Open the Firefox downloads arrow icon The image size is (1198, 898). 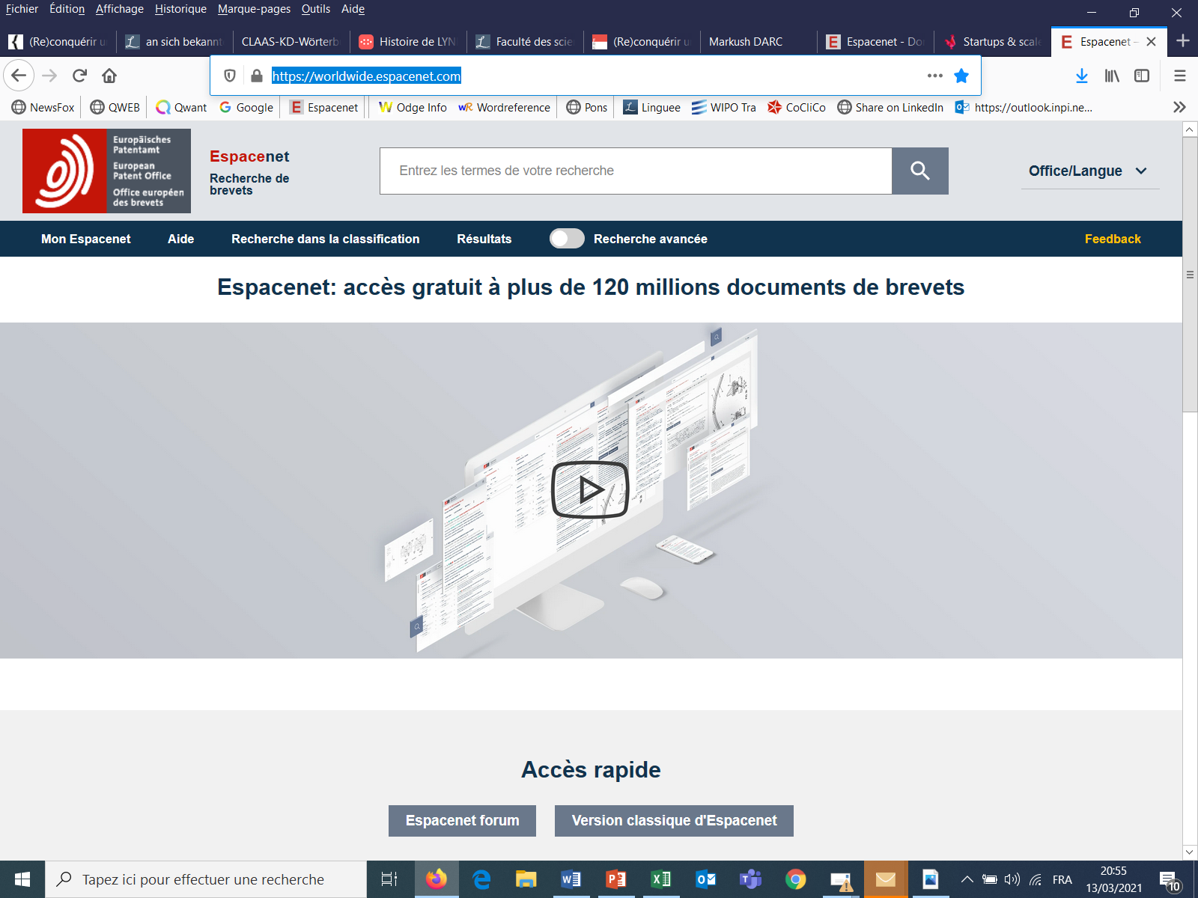point(1081,76)
